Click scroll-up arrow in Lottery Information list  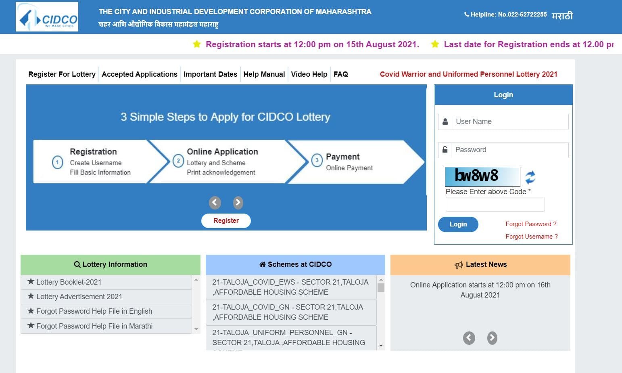(196, 279)
